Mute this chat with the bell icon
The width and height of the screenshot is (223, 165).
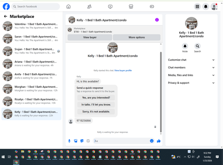(185, 46)
